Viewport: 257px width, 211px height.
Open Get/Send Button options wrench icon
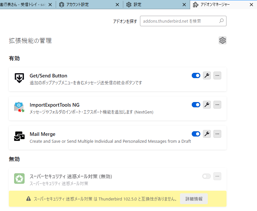(207, 76)
